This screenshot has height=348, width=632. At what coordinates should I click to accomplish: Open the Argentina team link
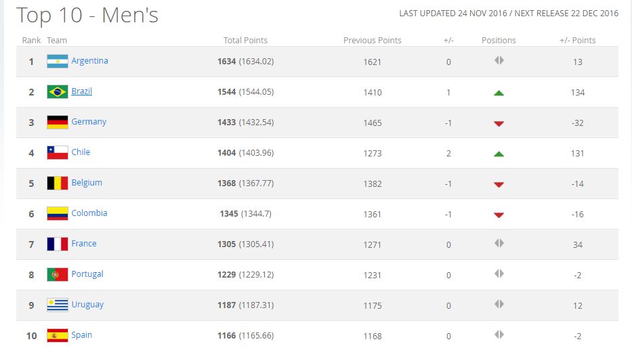pos(89,61)
